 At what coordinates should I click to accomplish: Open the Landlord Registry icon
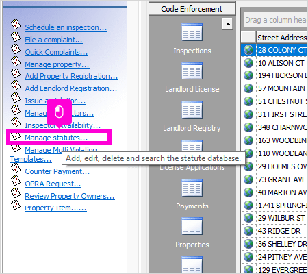click(192, 110)
